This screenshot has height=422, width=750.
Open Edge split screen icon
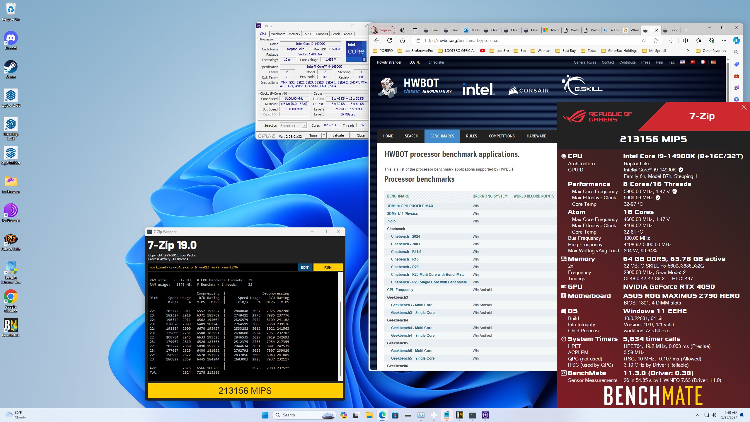click(x=685, y=40)
